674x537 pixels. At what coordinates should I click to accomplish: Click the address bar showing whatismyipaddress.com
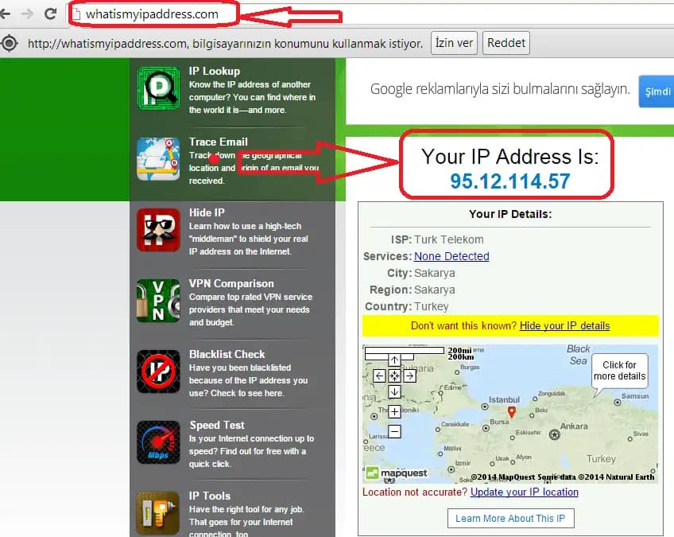coord(151,14)
